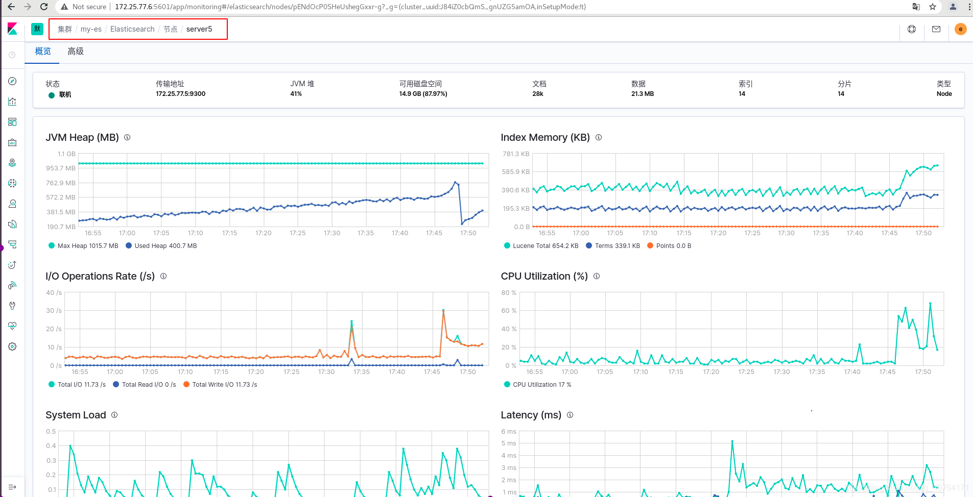Open the help menu icon in header

coord(912,29)
